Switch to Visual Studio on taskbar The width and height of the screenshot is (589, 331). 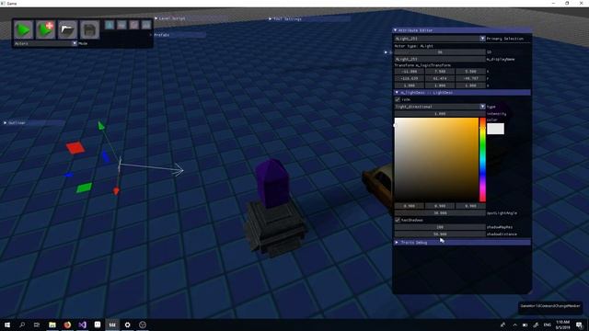pos(82,325)
